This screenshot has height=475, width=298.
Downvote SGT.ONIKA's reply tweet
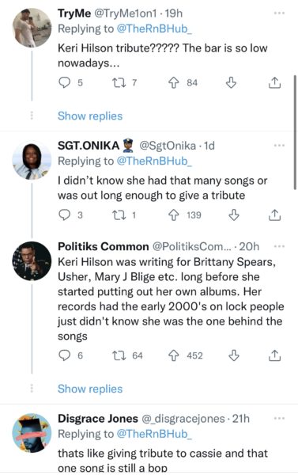233,215
